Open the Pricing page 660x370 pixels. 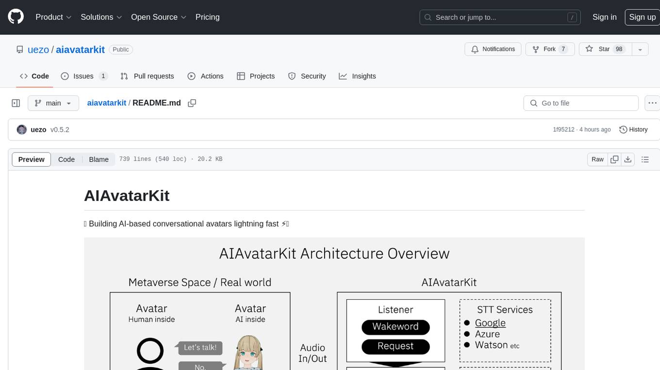[207, 17]
